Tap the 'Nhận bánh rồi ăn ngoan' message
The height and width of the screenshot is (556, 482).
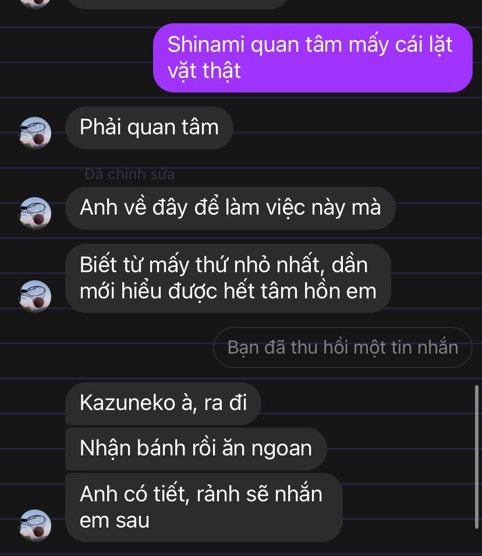196,448
